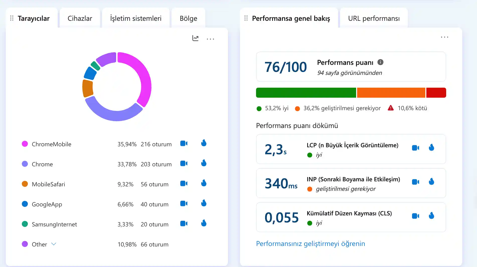Open the İşletim sistemleri tab
This screenshot has height=267, width=477.
136,18
